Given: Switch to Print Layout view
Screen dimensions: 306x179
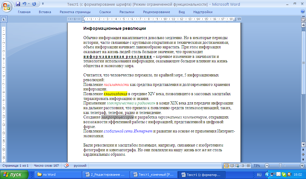Looking at the screenshot, I should click(x=227, y=166).
